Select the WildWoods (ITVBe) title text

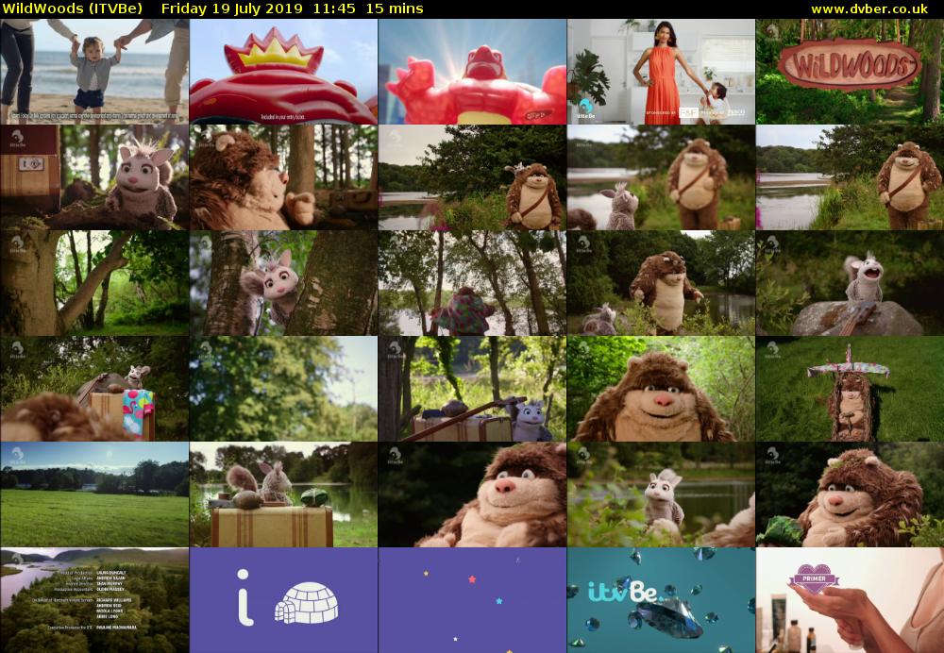point(72,8)
